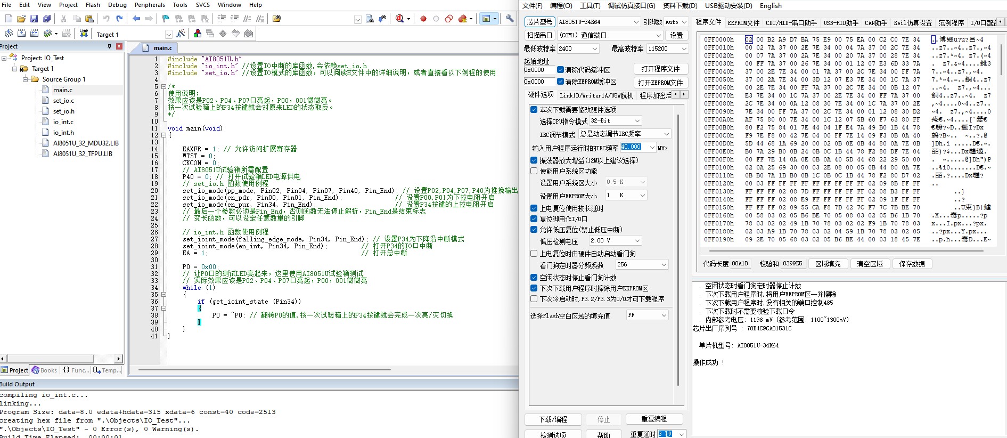Toggle 上电复位使用较长延时 checkbox

coord(534,208)
